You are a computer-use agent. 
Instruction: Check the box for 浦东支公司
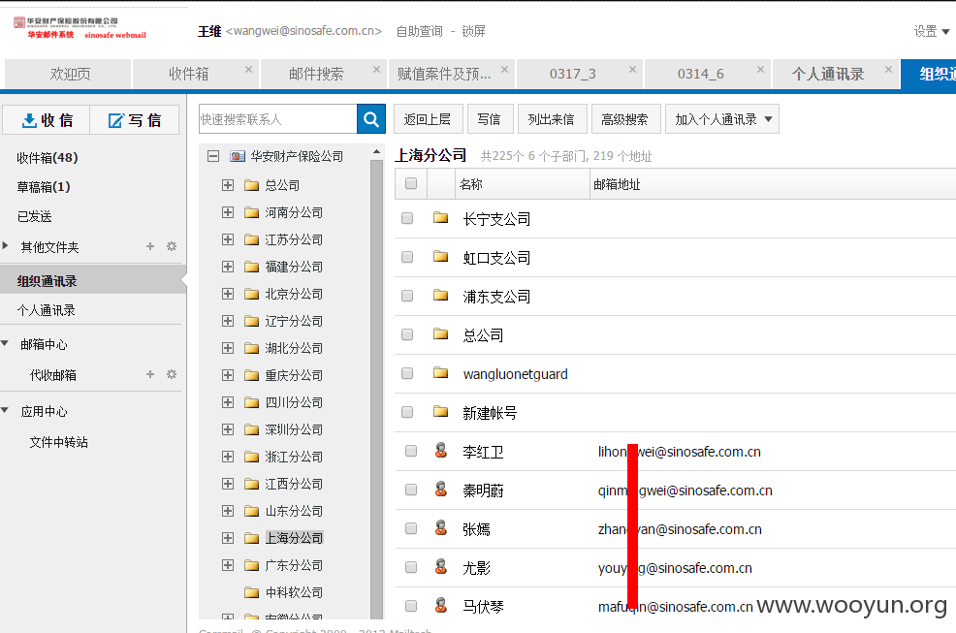point(407,296)
